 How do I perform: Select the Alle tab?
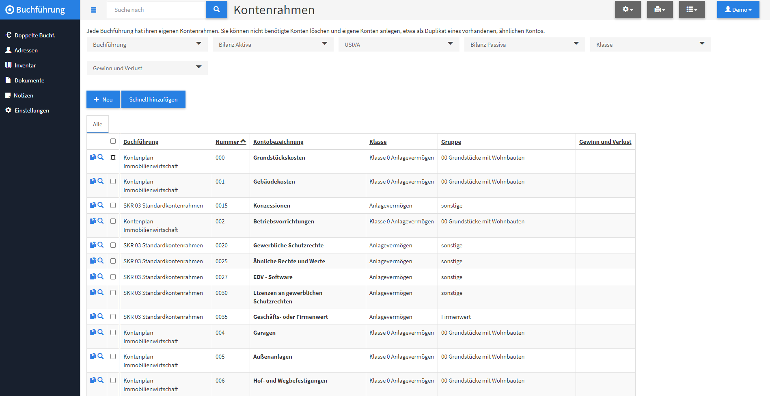[x=97, y=124]
